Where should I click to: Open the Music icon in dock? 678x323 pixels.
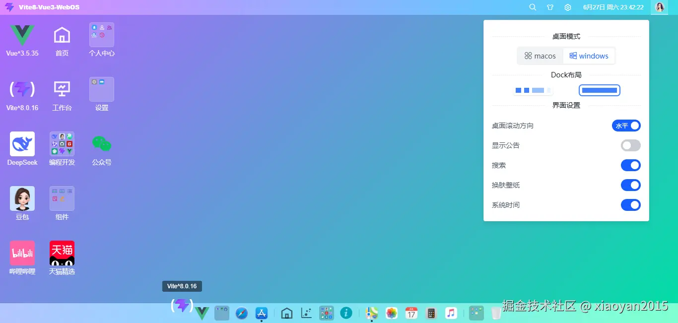451,313
